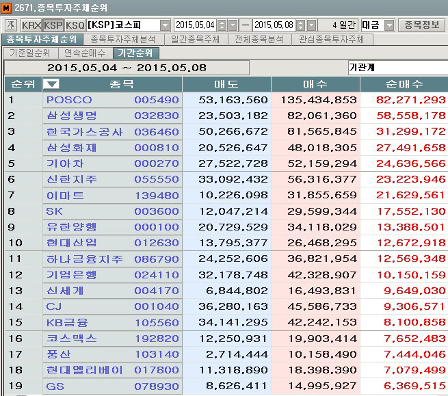Switch to the 종목투자주체순위 tab
Screen dimensions: 448x396
click(42, 40)
